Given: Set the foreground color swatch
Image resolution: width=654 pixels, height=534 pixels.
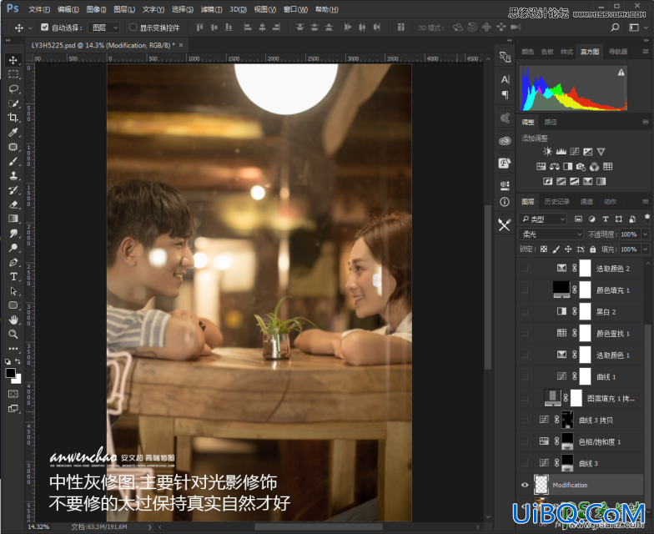Looking at the screenshot, I should 10,372.
